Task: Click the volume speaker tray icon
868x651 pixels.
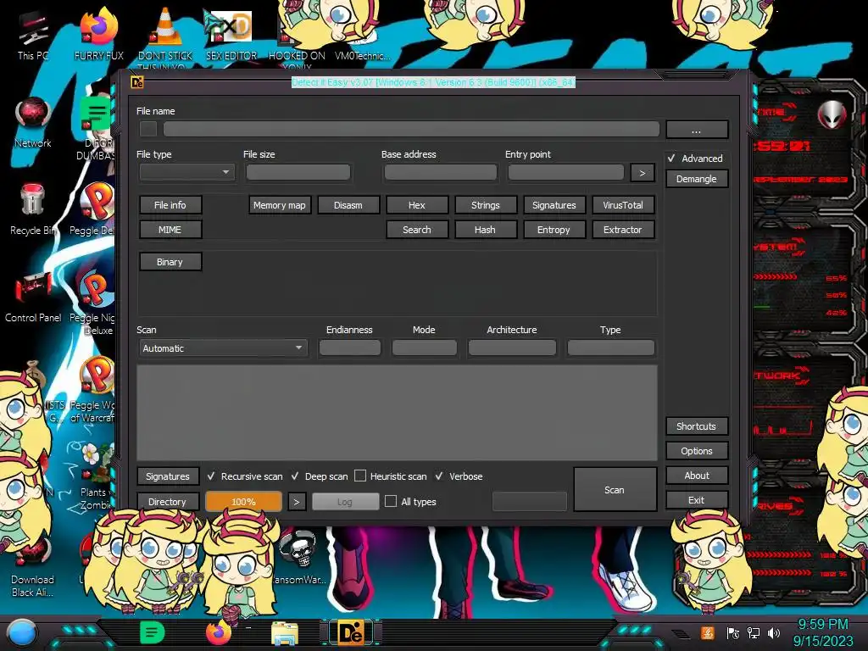Action: [x=774, y=632]
